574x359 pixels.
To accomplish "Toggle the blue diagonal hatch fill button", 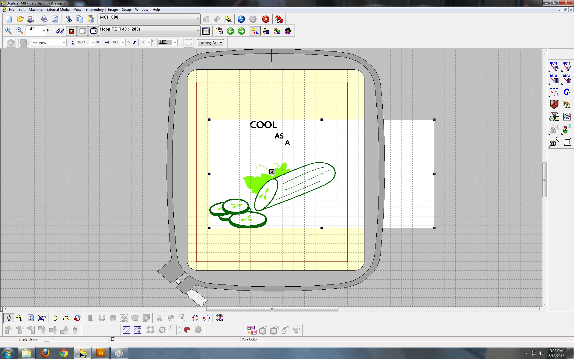I will pyautogui.click(x=126, y=330).
